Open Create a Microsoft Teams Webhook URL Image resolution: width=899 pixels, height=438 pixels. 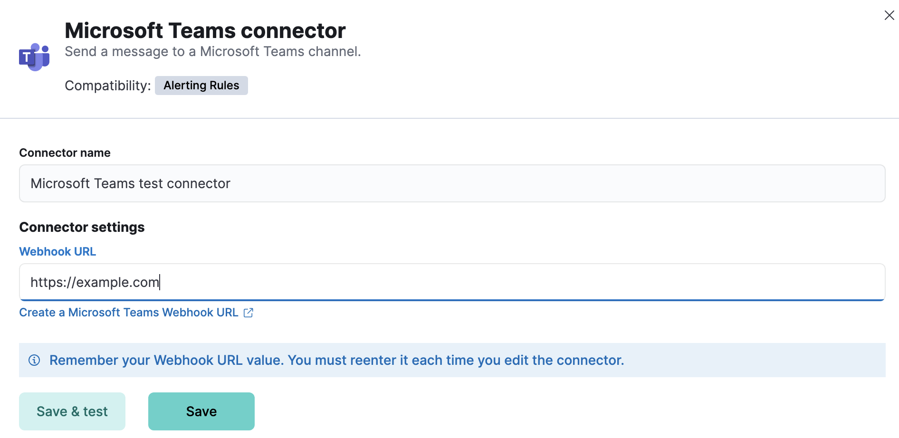click(x=129, y=312)
